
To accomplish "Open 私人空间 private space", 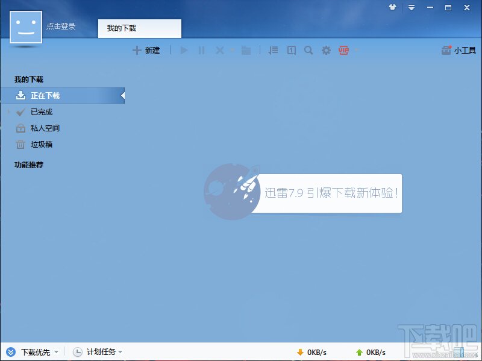I will click(45, 128).
